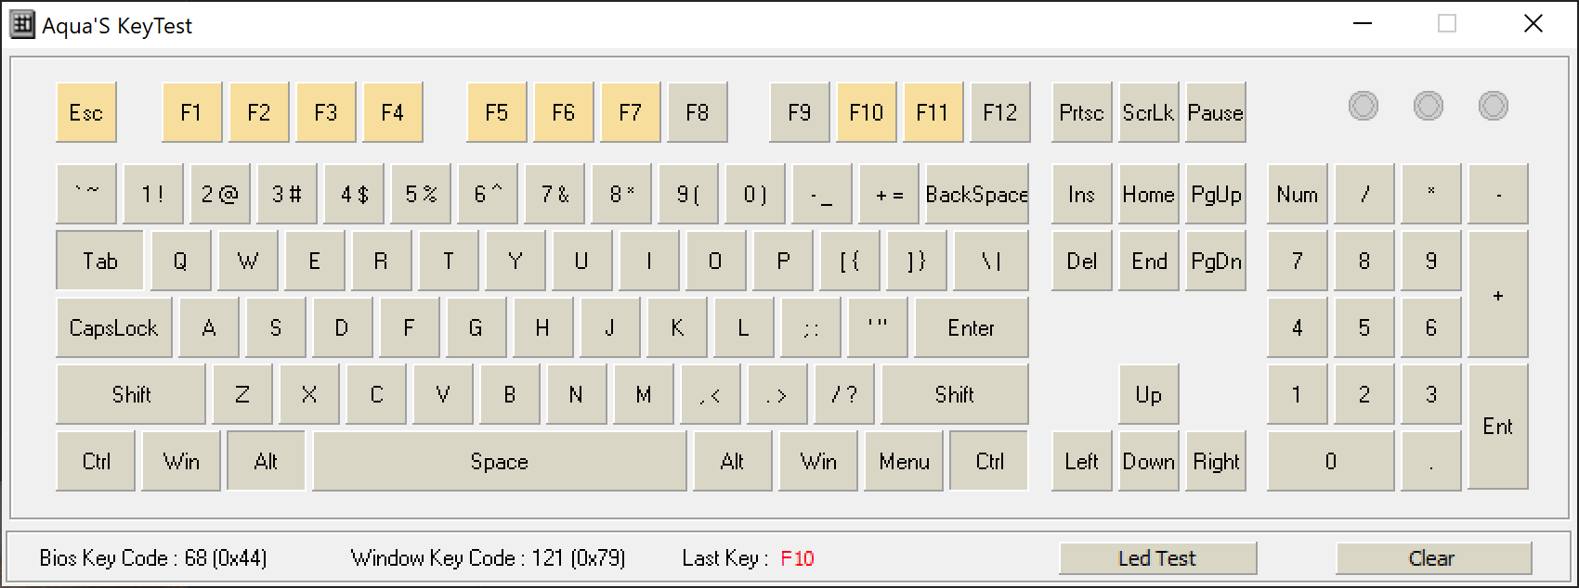Toggle the CapsLock key
Screen dimensions: 1579x588
coord(113,327)
